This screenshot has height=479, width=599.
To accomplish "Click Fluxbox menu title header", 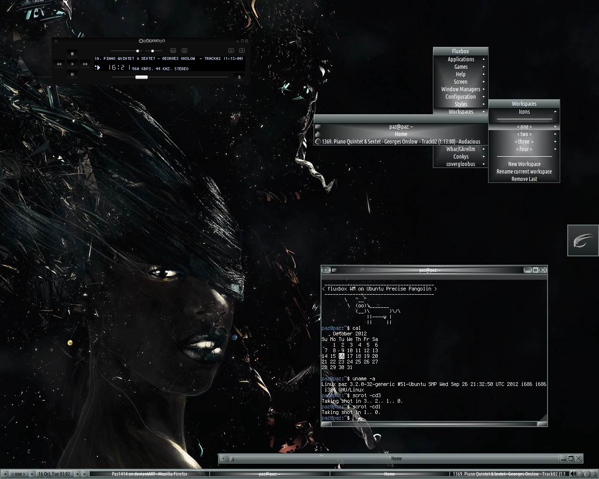I will tap(460, 51).
